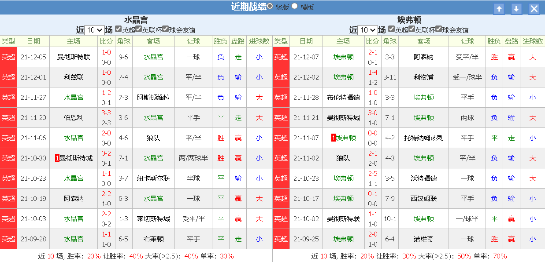Open 利兹联 team link
This screenshot has width=545, height=262.
[74, 77]
